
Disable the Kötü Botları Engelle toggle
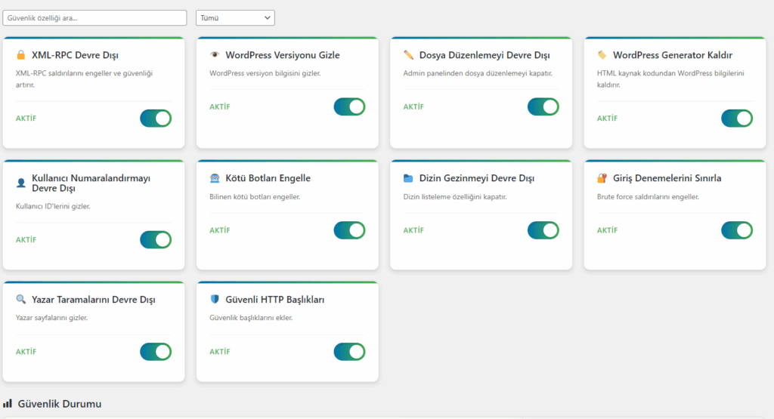pos(349,230)
